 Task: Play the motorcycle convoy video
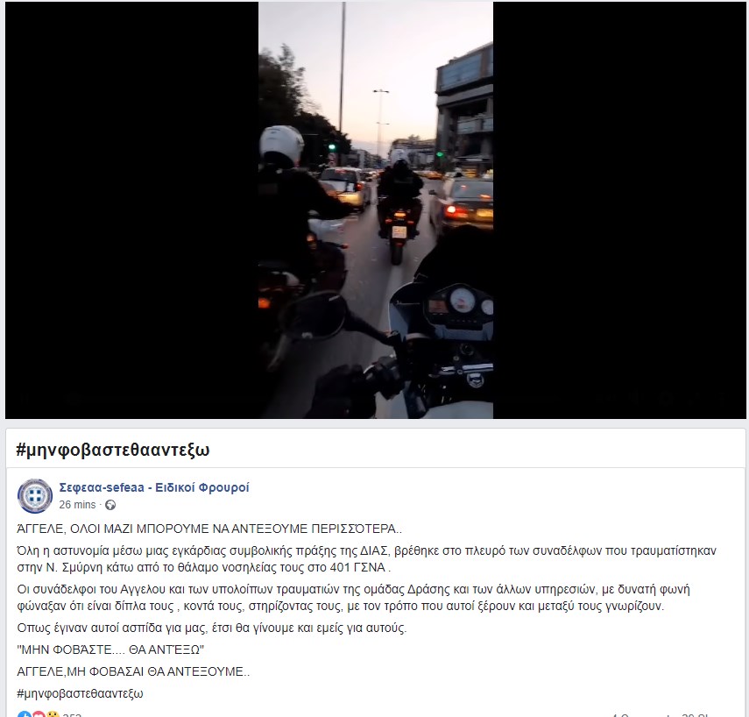tap(376, 209)
